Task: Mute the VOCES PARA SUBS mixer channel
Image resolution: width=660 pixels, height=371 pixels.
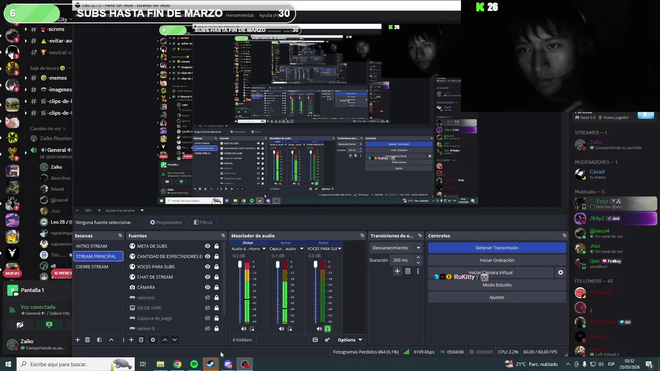Action: tap(319, 329)
